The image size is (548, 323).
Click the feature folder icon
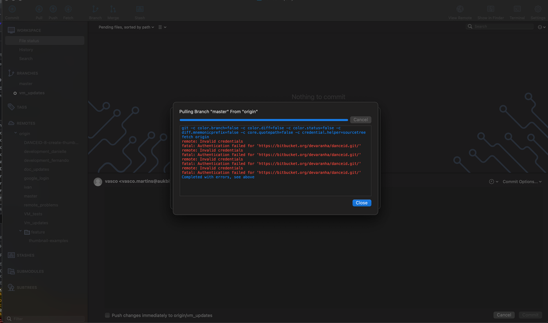[x=27, y=232]
